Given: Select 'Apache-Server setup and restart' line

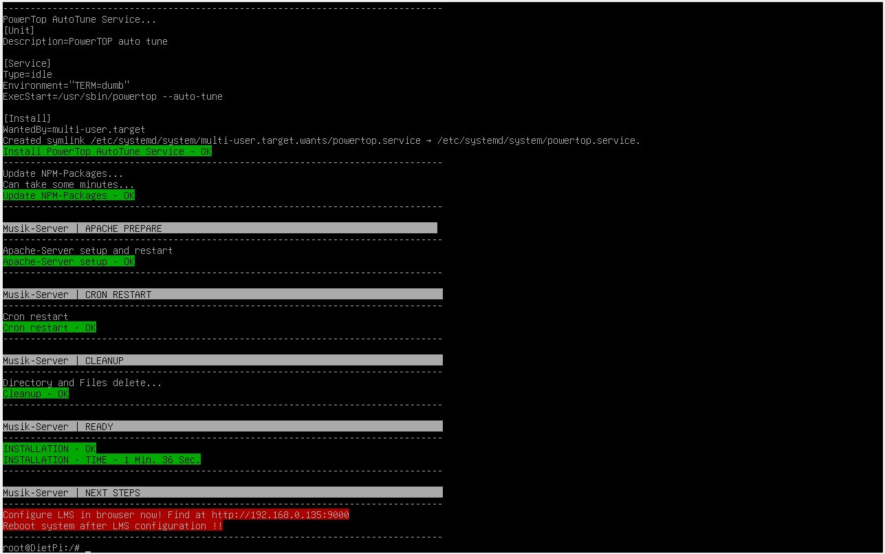Looking at the screenshot, I should click(x=88, y=251).
